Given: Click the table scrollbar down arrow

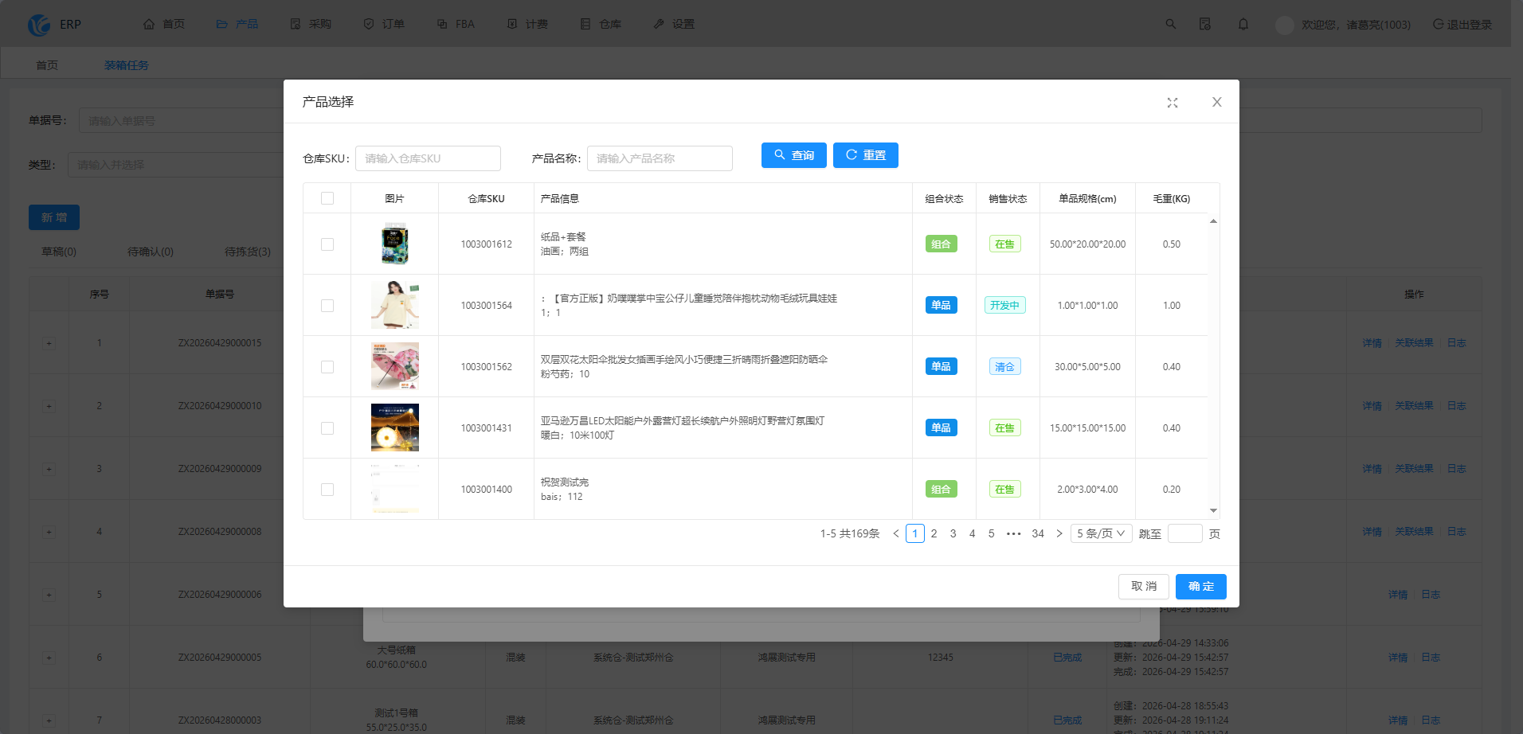Looking at the screenshot, I should click(1213, 511).
